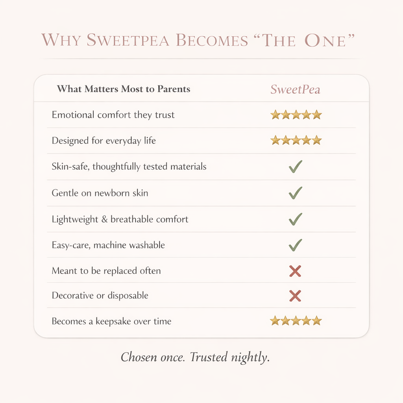Click the Designed for everyday life text
The image size is (403, 403).
104,140
